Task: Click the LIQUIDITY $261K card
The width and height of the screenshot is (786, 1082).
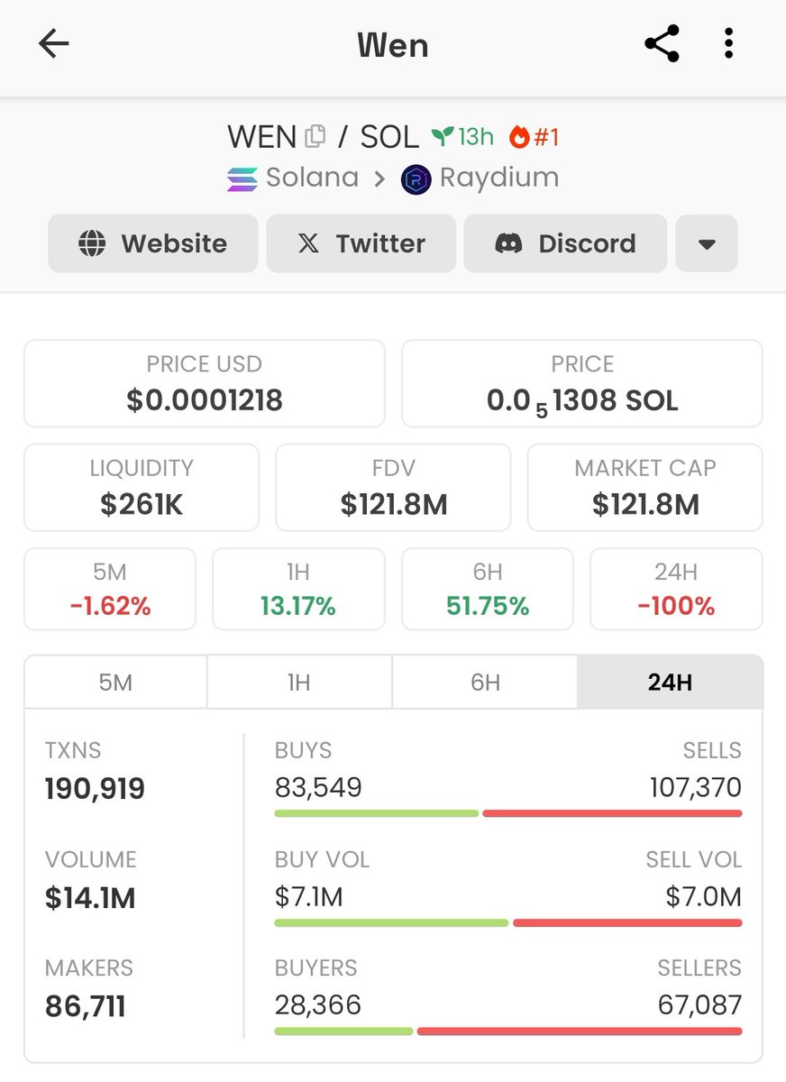Action: coord(142,487)
